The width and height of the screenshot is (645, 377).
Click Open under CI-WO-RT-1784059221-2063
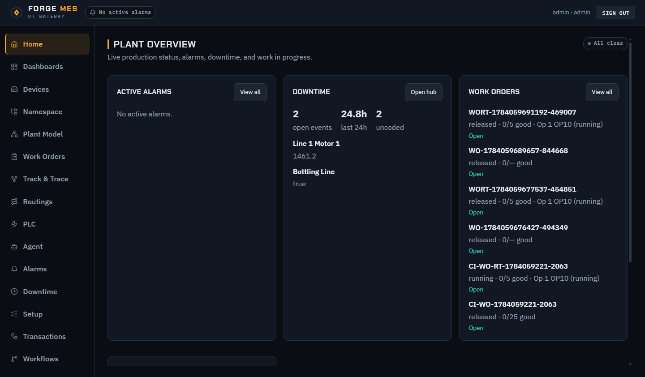[476, 290]
